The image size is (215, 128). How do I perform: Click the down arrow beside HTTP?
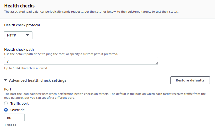click(28, 35)
